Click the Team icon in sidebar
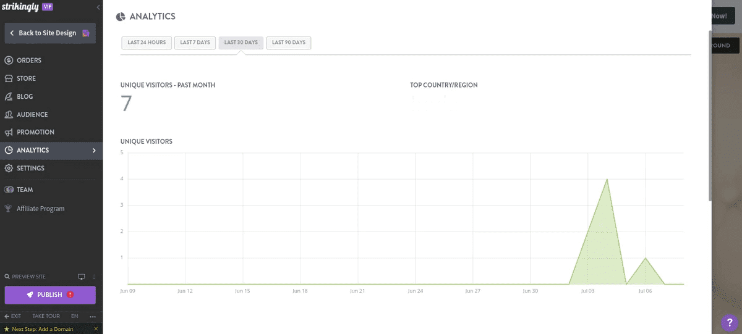This screenshot has height=334, width=742. (9, 190)
